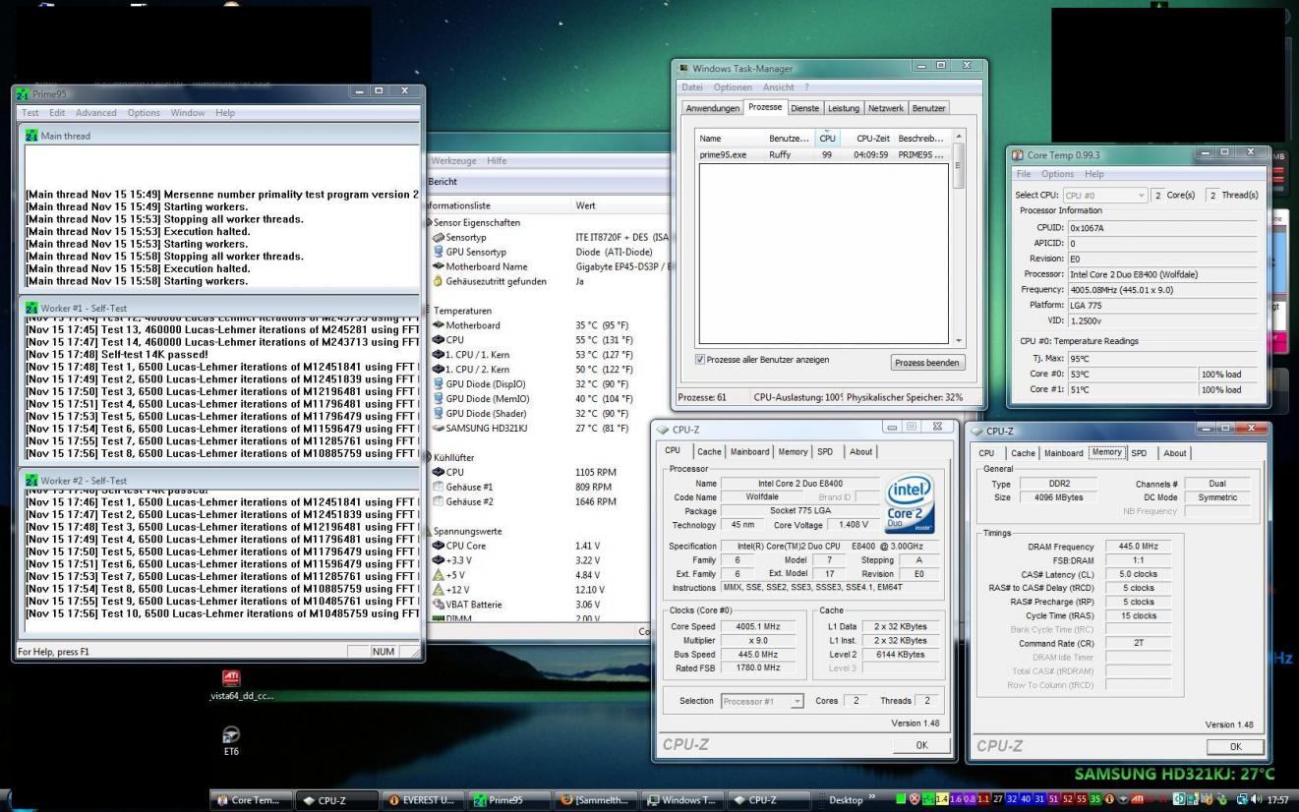Image resolution: width=1299 pixels, height=812 pixels.
Task: Click OK in the left CPU-Z window
Action: point(921,745)
